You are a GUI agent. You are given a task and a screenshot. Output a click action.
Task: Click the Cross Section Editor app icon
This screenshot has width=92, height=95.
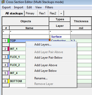3,2
